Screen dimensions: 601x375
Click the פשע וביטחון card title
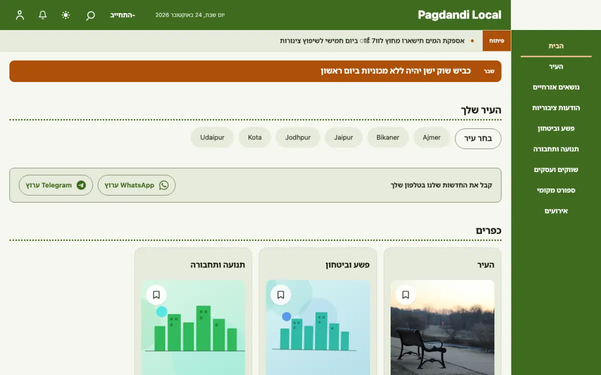(x=348, y=265)
